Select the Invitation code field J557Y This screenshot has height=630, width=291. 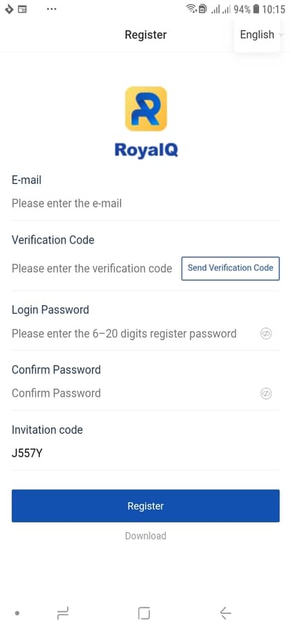coord(145,454)
